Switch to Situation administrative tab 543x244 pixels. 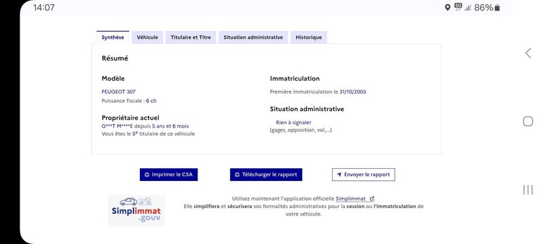tap(253, 37)
